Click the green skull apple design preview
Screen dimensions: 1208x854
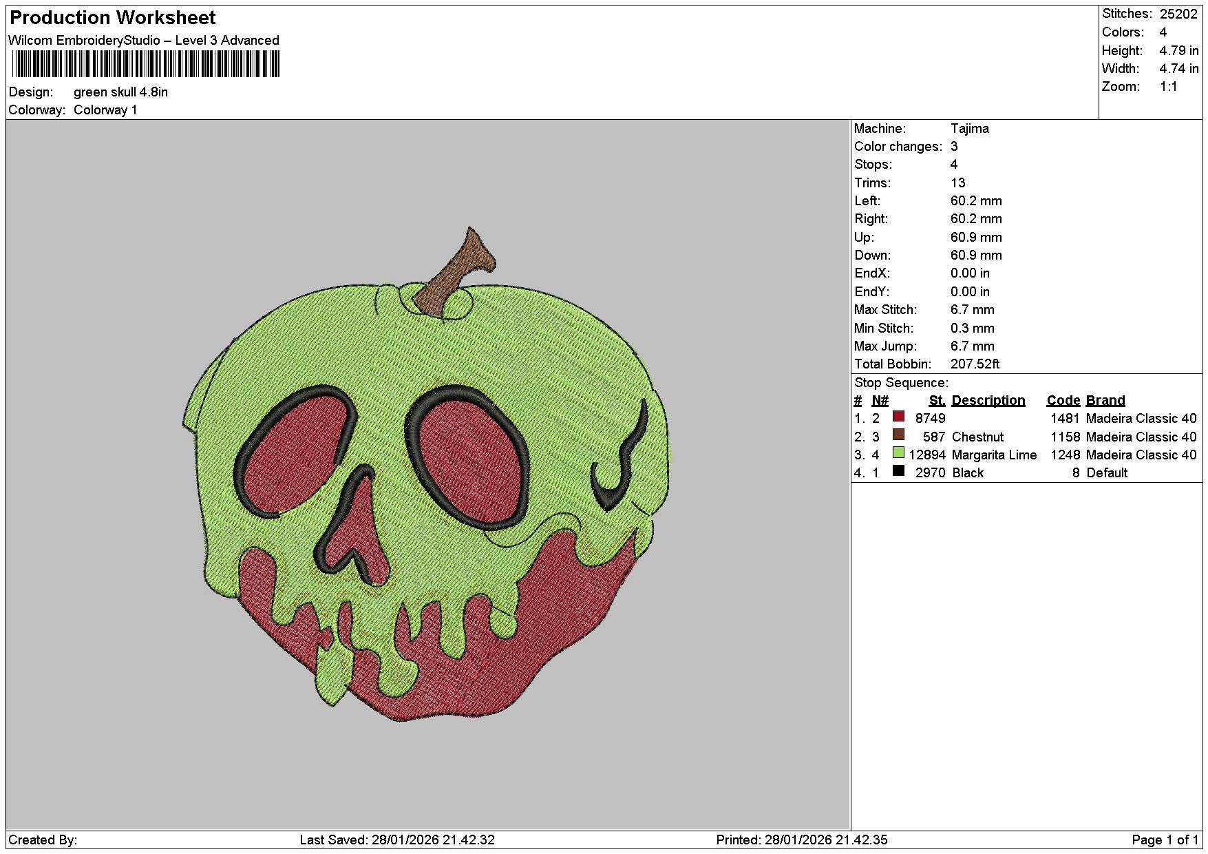[x=425, y=475]
